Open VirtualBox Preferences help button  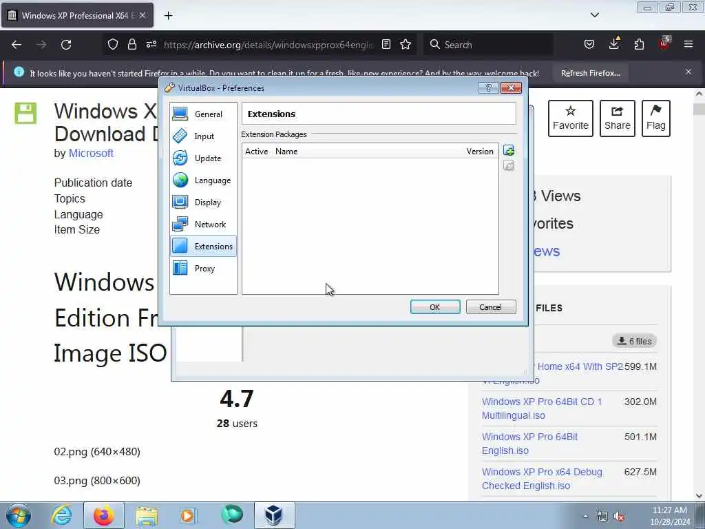(488, 87)
